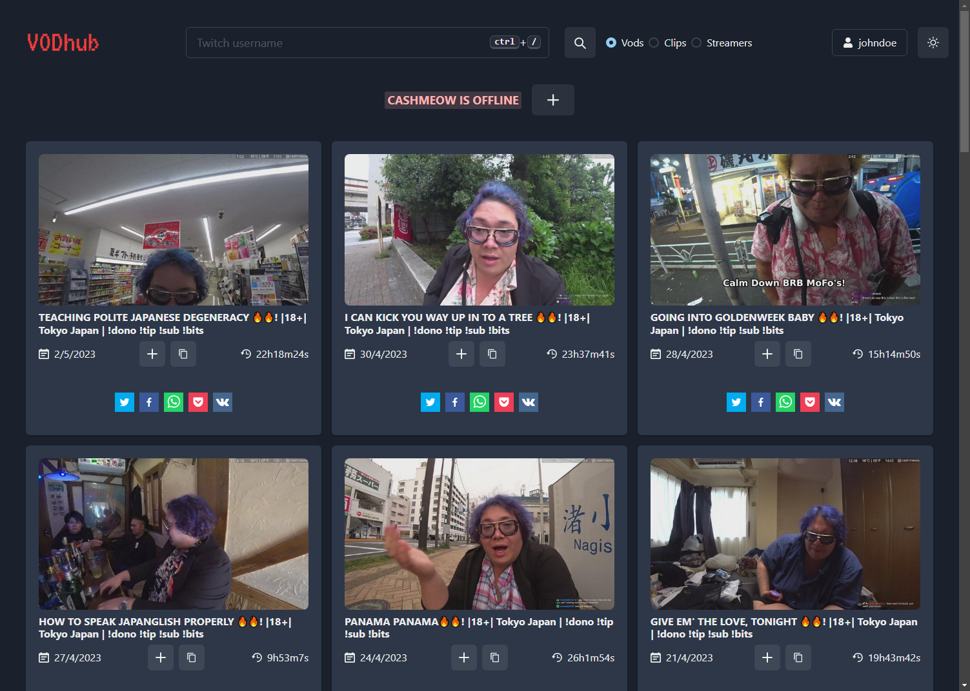Open thumbnail of the 2/5/2023 convenience store vod
The image size is (970, 691).
pyautogui.click(x=174, y=229)
